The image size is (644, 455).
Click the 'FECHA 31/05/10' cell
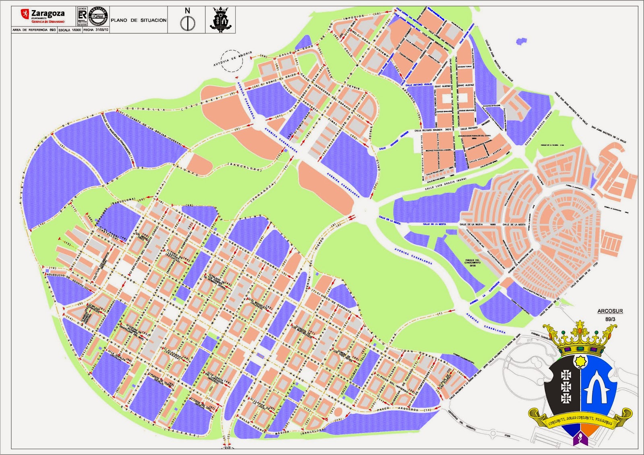pyautogui.click(x=96, y=30)
